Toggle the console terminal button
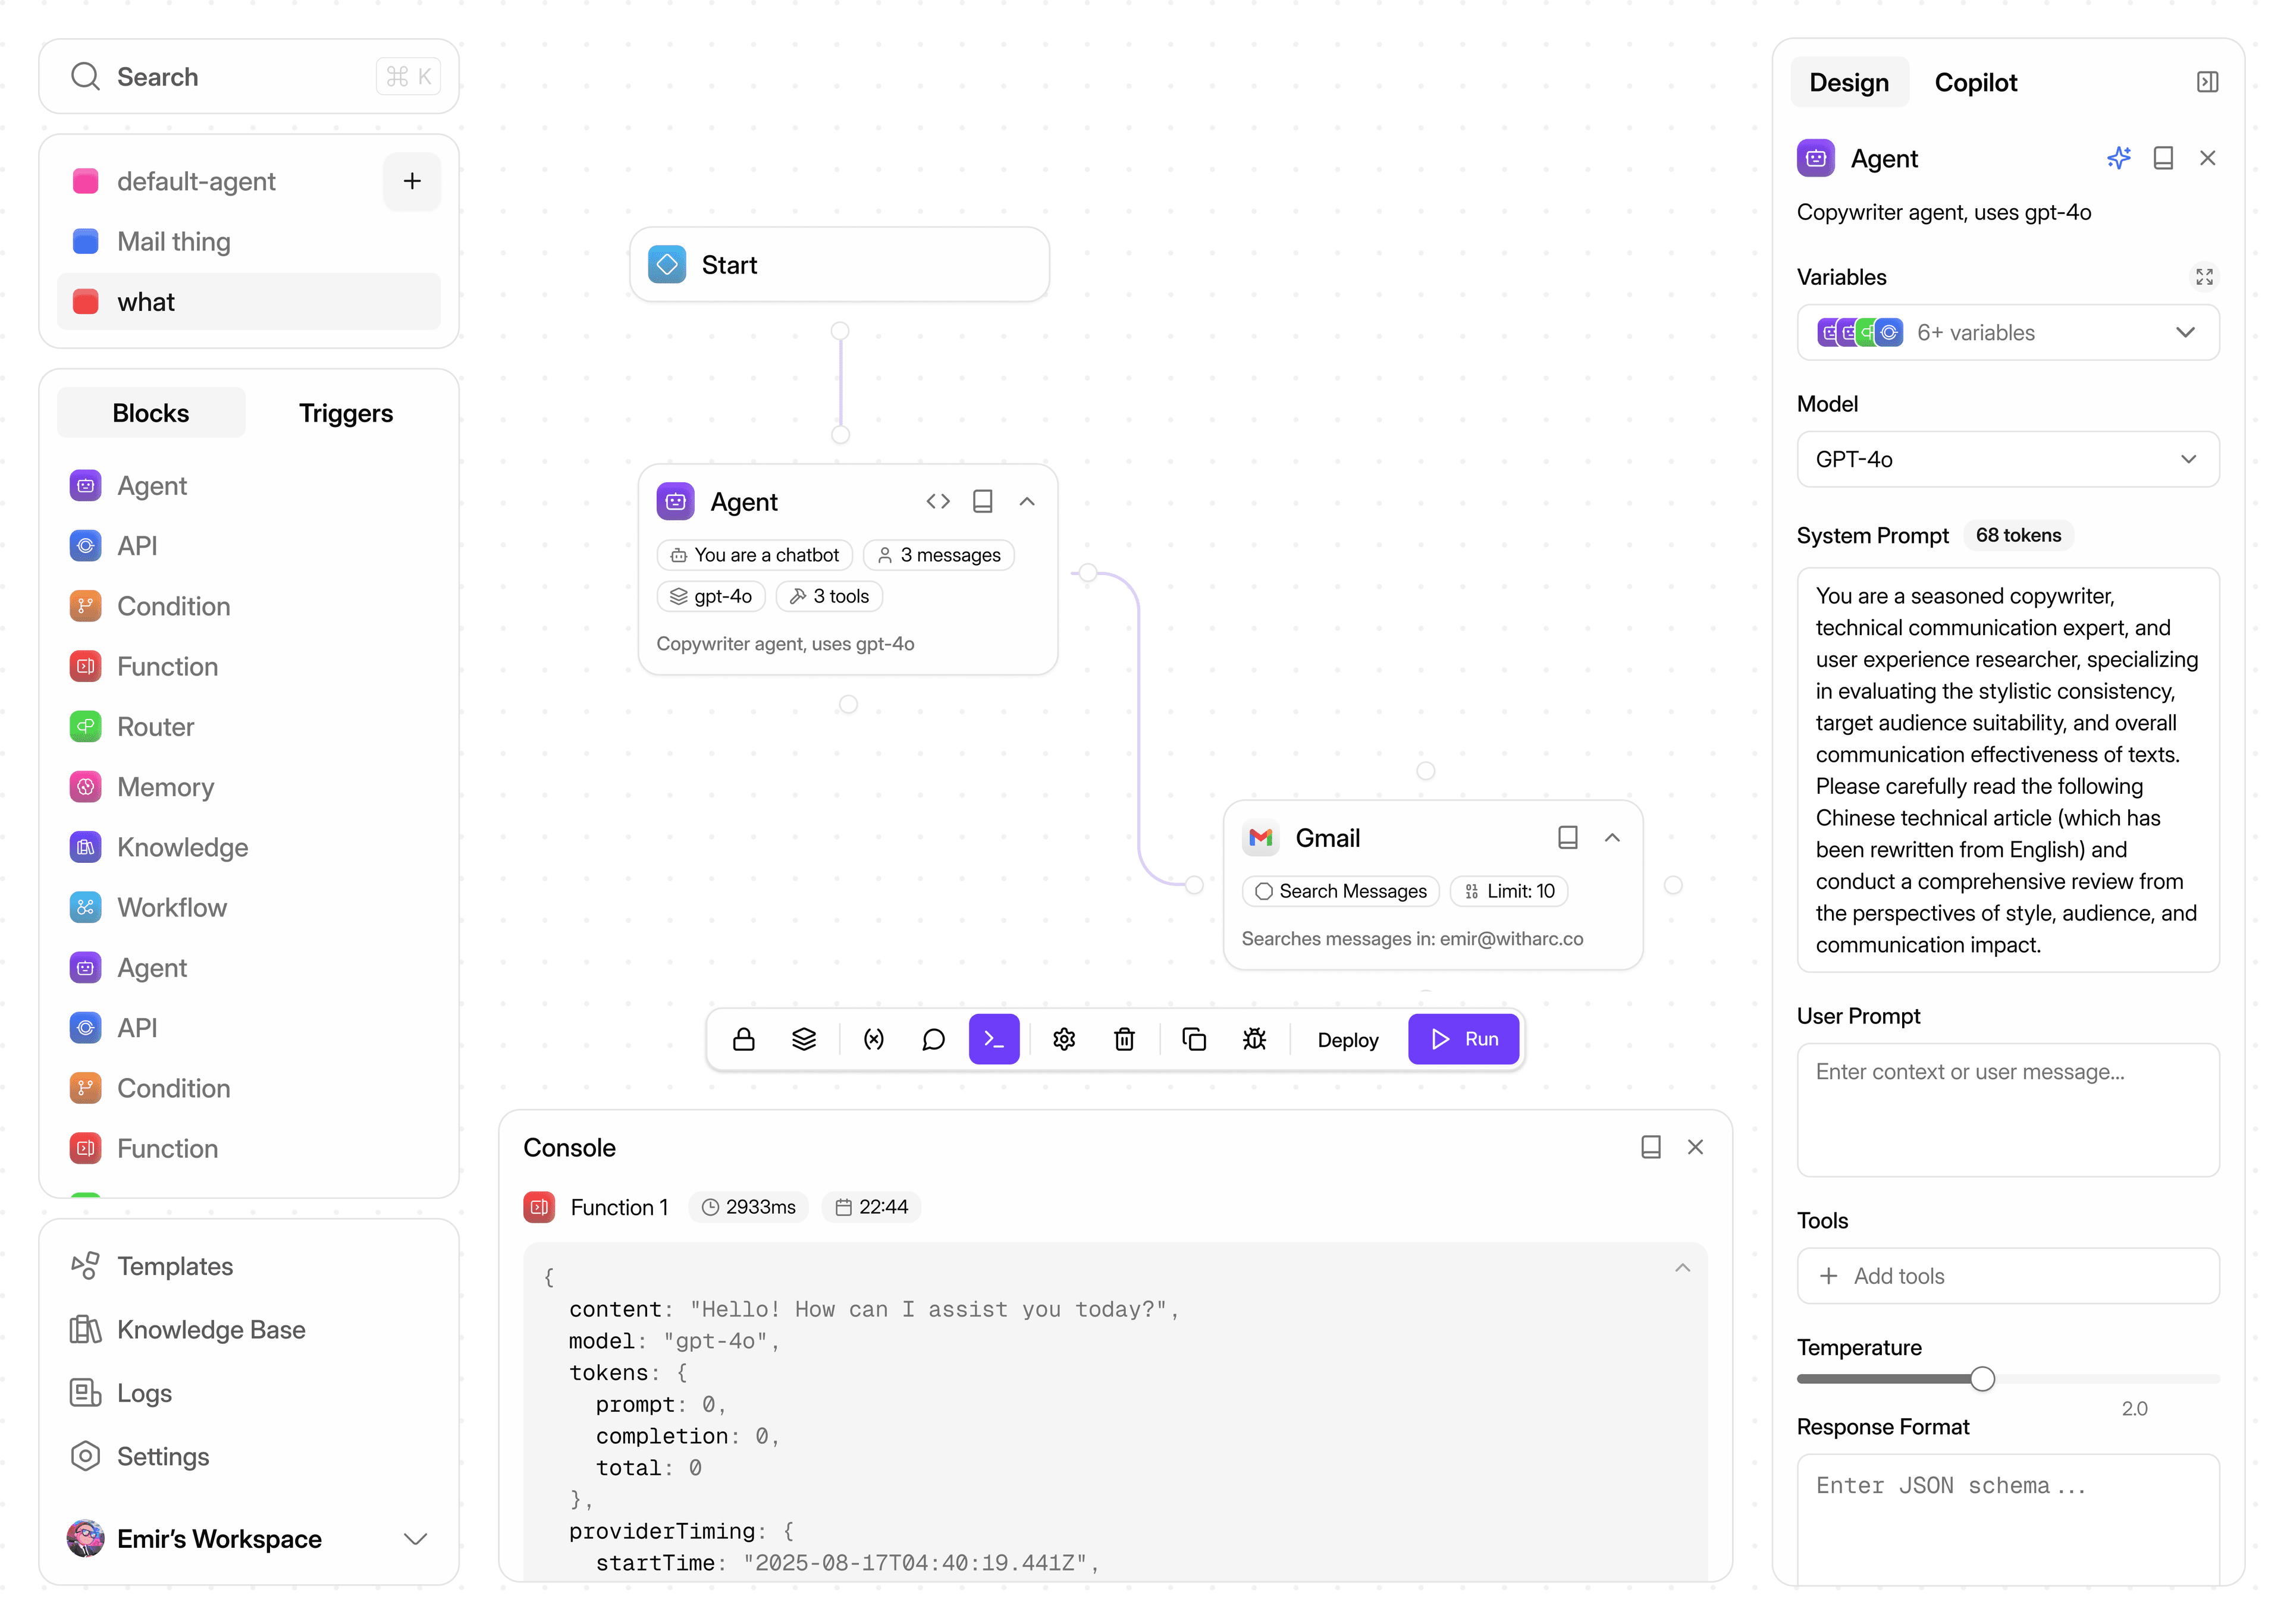The height and width of the screenshot is (1624, 2284). coord(994,1039)
